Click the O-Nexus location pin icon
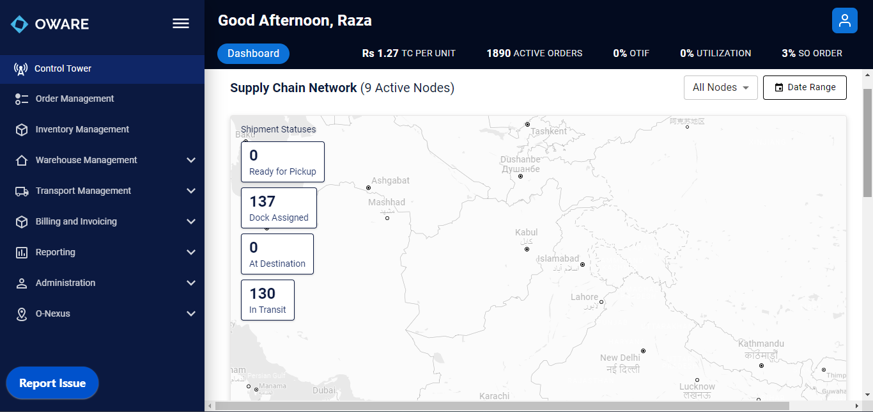This screenshot has width=873, height=412. [x=22, y=314]
